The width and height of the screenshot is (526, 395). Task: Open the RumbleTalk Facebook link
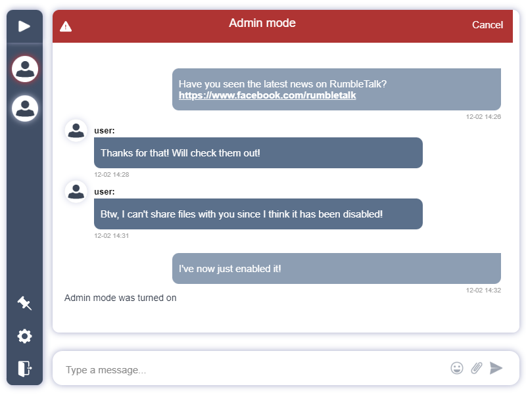coord(266,95)
